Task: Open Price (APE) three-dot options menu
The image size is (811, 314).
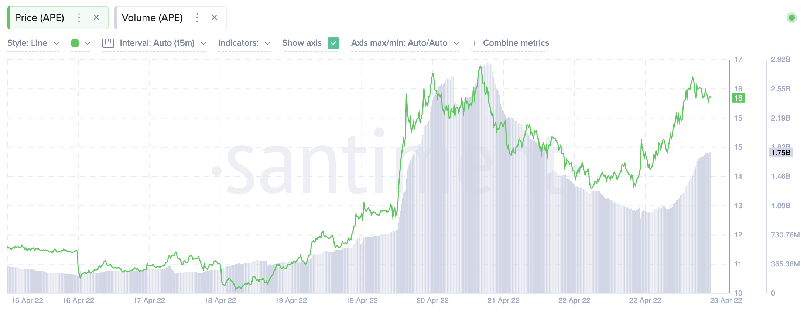Action: [79, 18]
